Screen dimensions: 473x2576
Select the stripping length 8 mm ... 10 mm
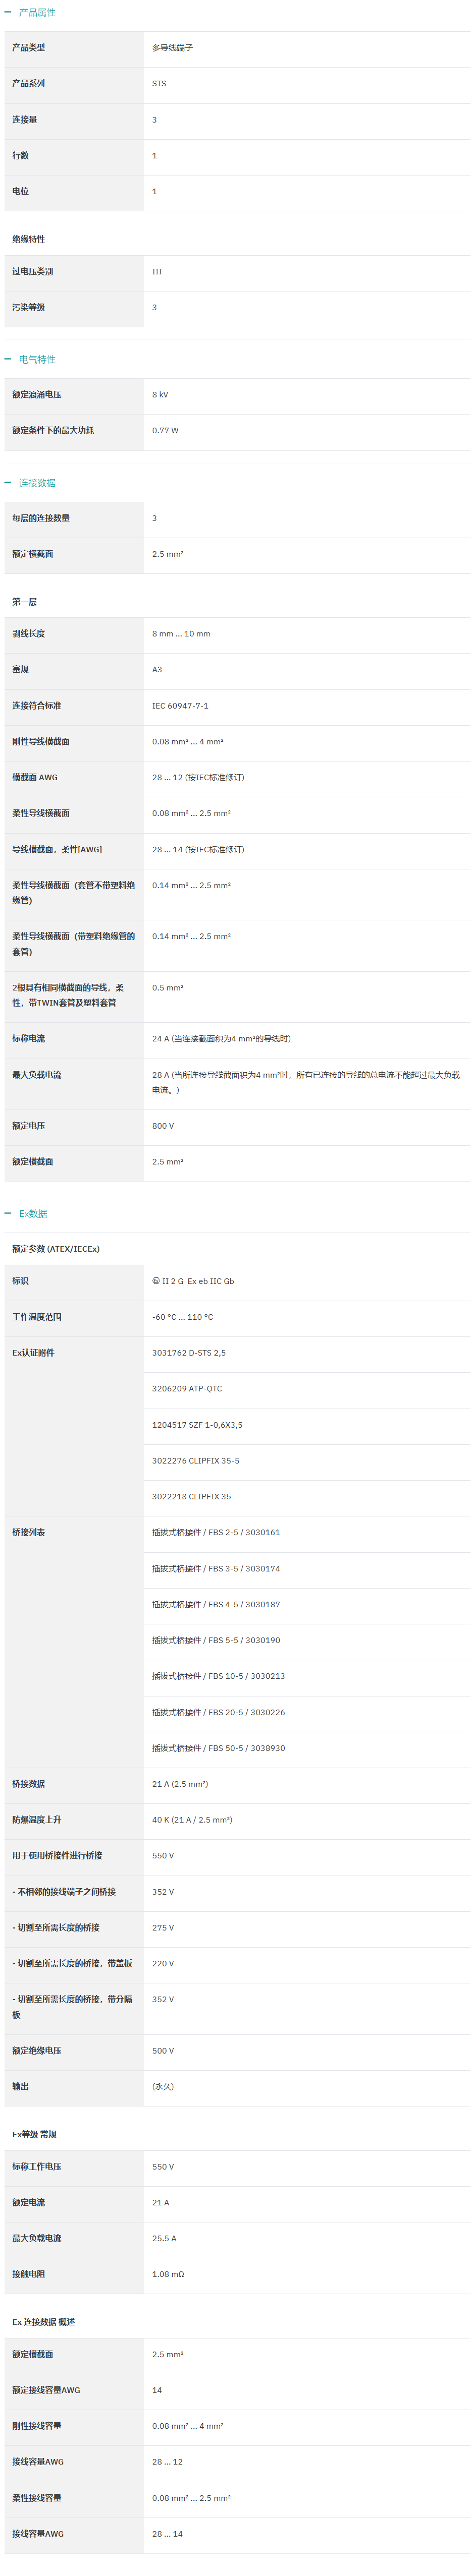(181, 634)
